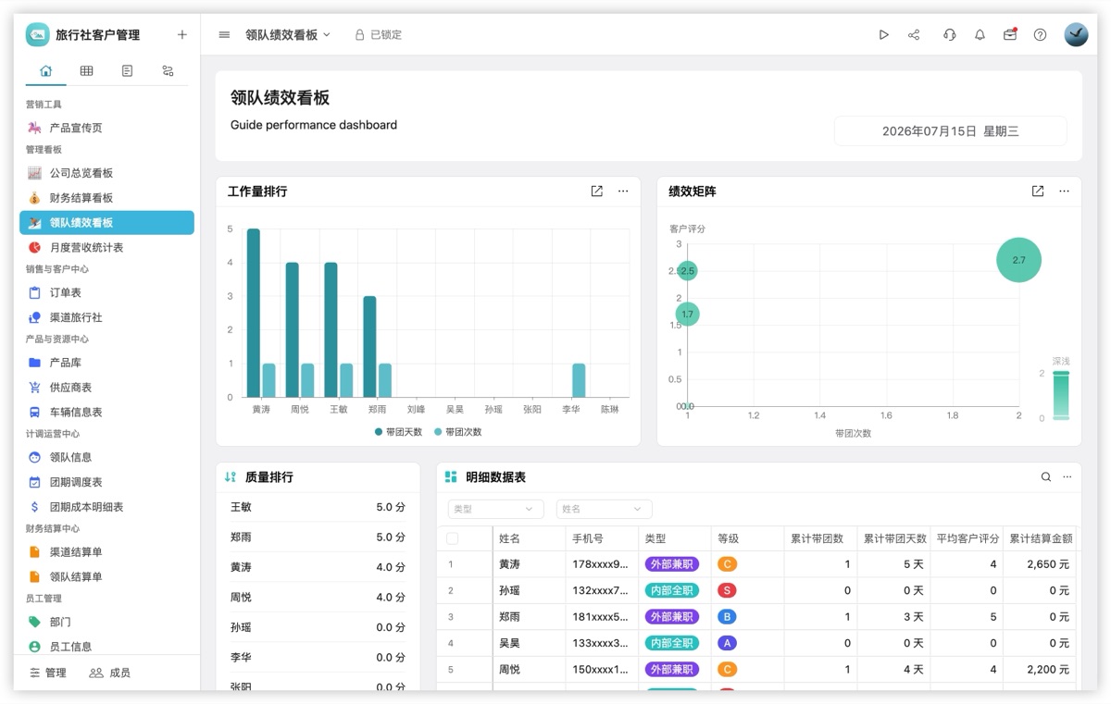This screenshot has height=704, width=1111.
Task: Open 订单表 in sidebar
Action: coord(106,292)
